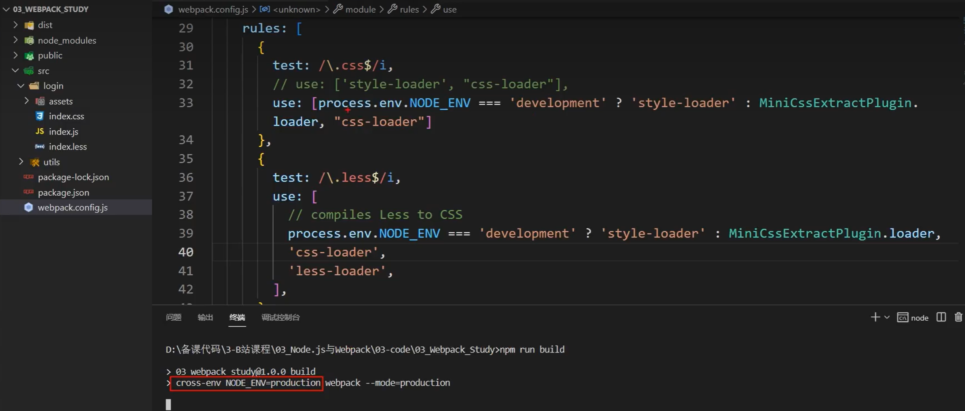This screenshot has width=965, height=411.
Task: Click the dist folder icon
Action: pyautogui.click(x=29, y=25)
